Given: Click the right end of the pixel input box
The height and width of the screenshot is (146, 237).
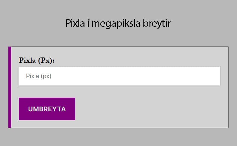Looking at the screenshot, I should (x=213, y=76).
